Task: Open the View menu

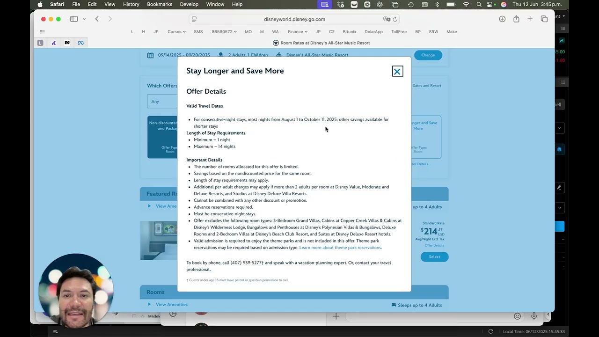Action: coord(110,5)
